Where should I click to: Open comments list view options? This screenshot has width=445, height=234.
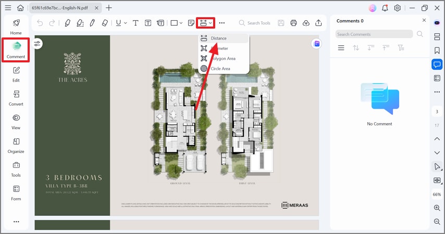tap(341, 48)
